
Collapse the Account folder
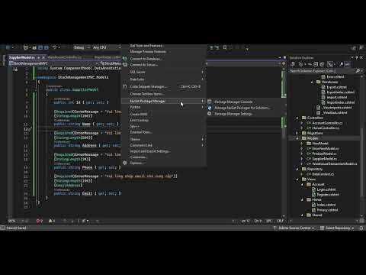coord(302,184)
